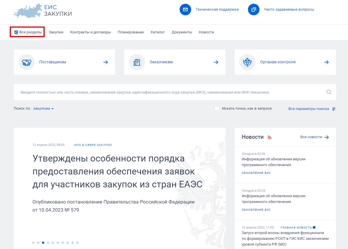Click the arrow on the Поставщикам card

pyautogui.click(x=106, y=62)
